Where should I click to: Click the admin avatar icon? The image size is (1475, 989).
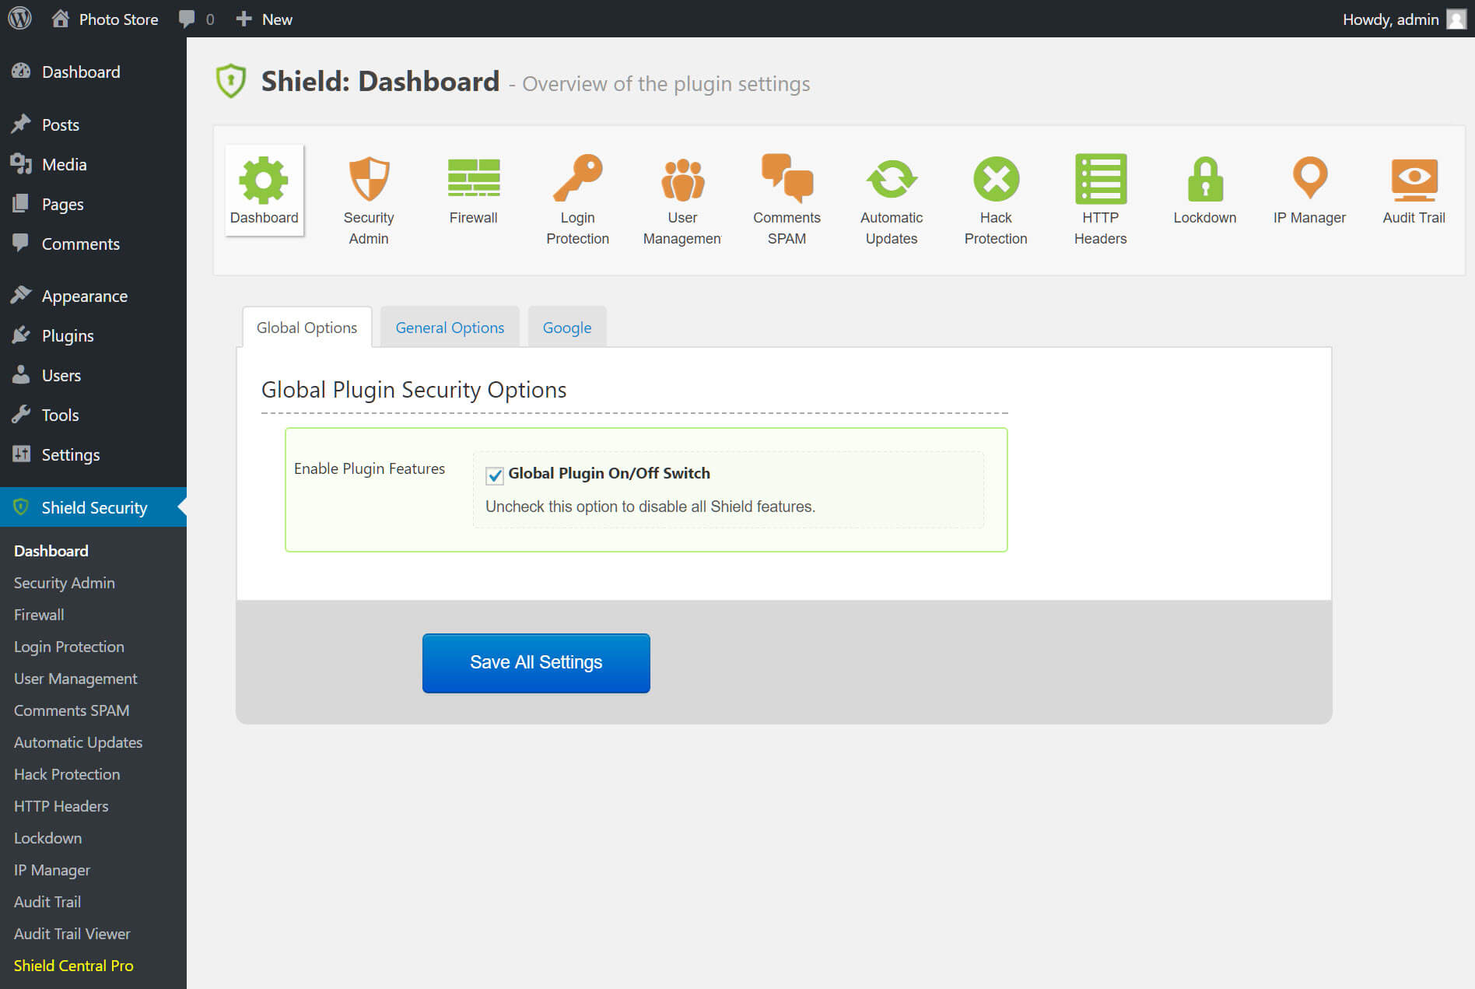(x=1456, y=19)
